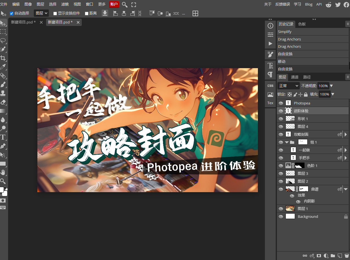Open the 图层 auto-select dropdown
Image resolution: width=350 pixels, height=260 pixels.
click(41, 13)
